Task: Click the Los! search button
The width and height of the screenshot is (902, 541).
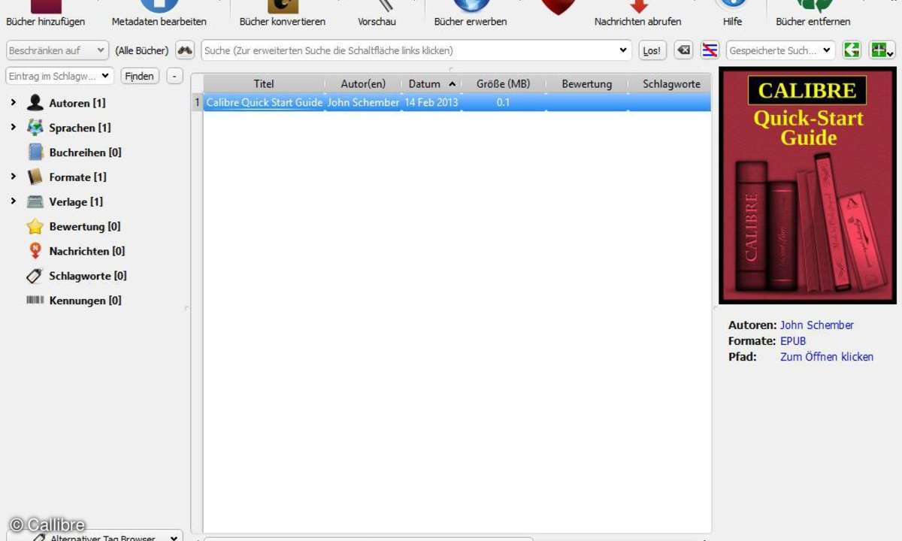Action: [x=652, y=50]
